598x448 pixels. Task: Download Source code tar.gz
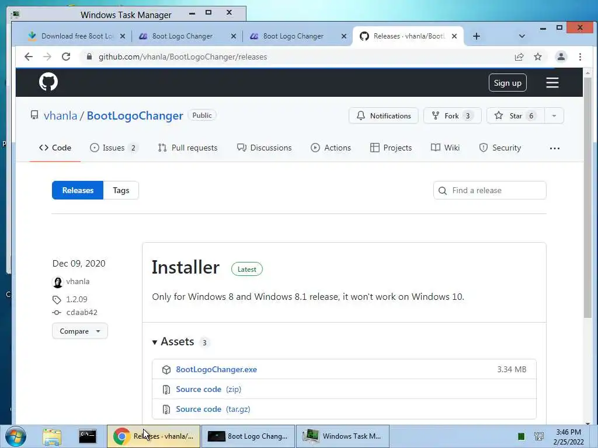213,409
